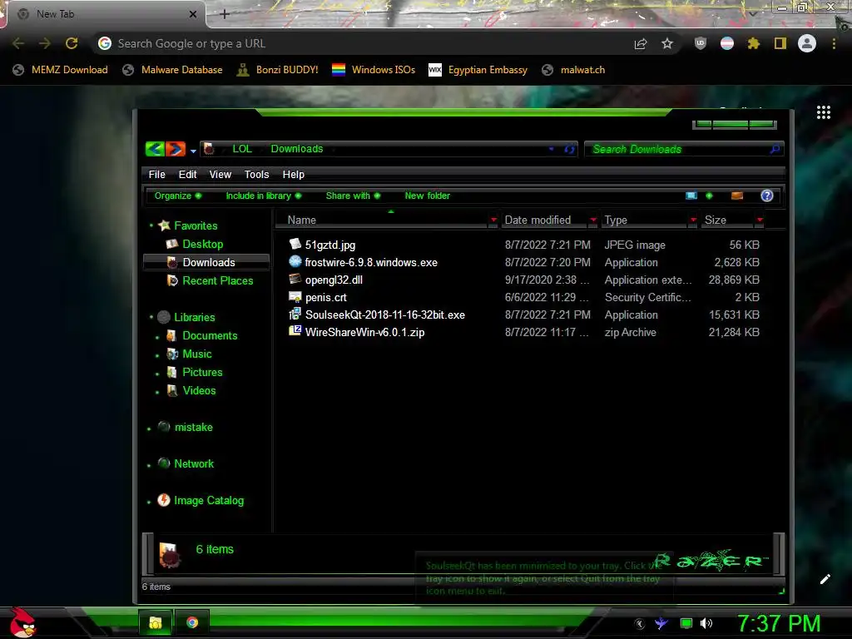Open recent locations dropdown beside navigation arrows

coord(193,151)
